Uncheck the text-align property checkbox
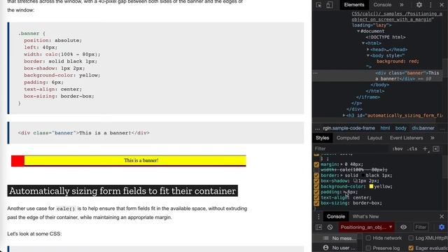The height and width of the screenshot is (252, 448). 316,197
